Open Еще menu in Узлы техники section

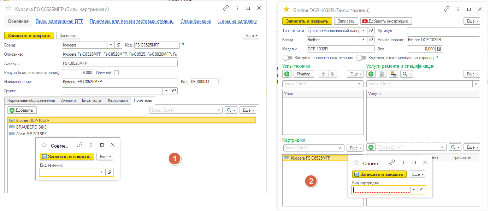click(355, 74)
